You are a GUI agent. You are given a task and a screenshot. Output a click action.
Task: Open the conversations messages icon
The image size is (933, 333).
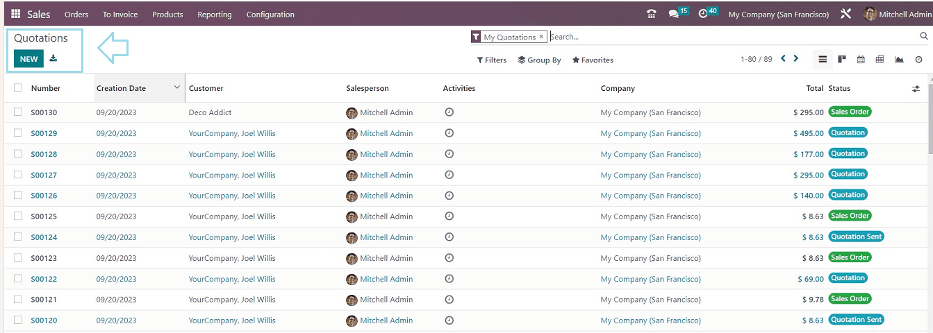point(674,14)
